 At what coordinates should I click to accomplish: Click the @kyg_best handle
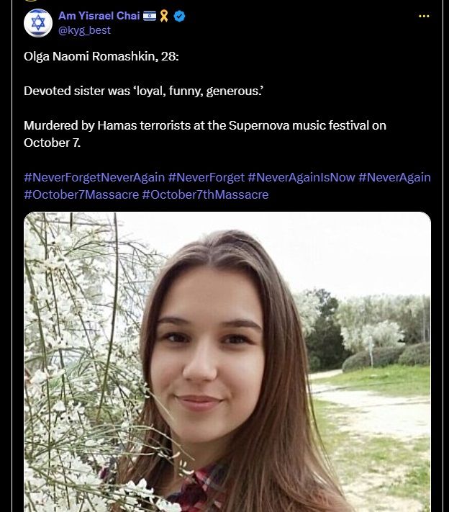[x=84, y=30]
